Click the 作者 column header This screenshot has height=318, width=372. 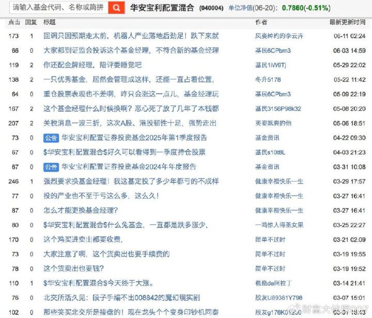coord(261,22)
